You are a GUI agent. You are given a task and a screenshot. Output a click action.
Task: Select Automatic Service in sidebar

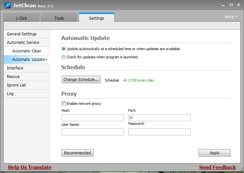[x=27, y=43]
